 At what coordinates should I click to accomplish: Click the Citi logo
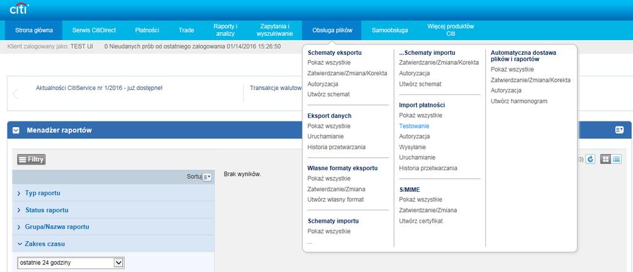pyautogui.click(x=19, y=9)
